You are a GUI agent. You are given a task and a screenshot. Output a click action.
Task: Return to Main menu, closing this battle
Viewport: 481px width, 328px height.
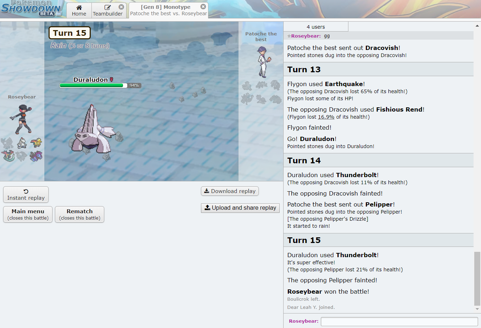[28, 214]
